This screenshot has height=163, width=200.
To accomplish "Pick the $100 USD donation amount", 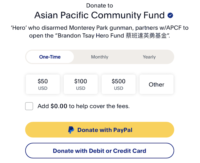I will (x=81, y=84).
